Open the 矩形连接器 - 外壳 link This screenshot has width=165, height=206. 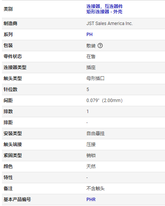[104, 12]
